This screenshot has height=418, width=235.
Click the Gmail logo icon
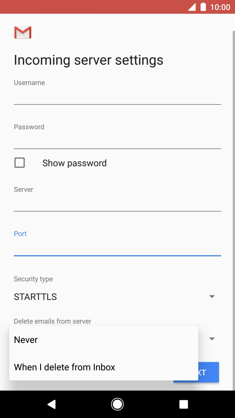(x=23, y=33)
